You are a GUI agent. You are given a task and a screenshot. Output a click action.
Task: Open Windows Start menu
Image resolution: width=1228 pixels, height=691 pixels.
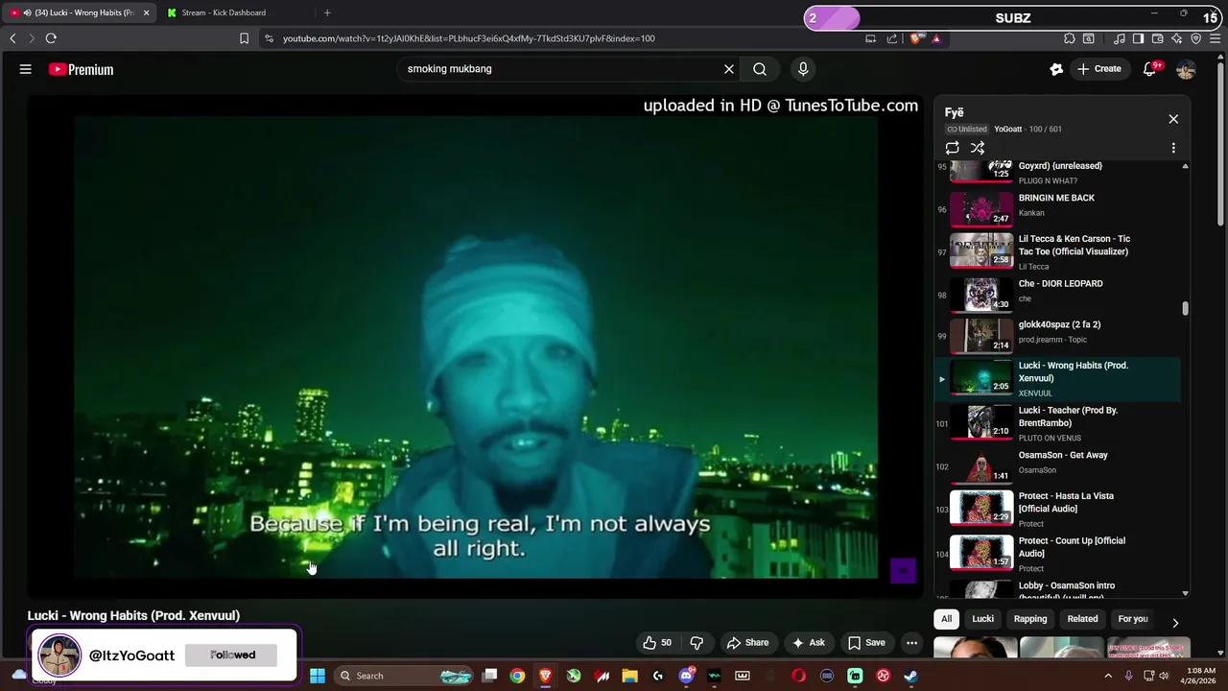318,676
